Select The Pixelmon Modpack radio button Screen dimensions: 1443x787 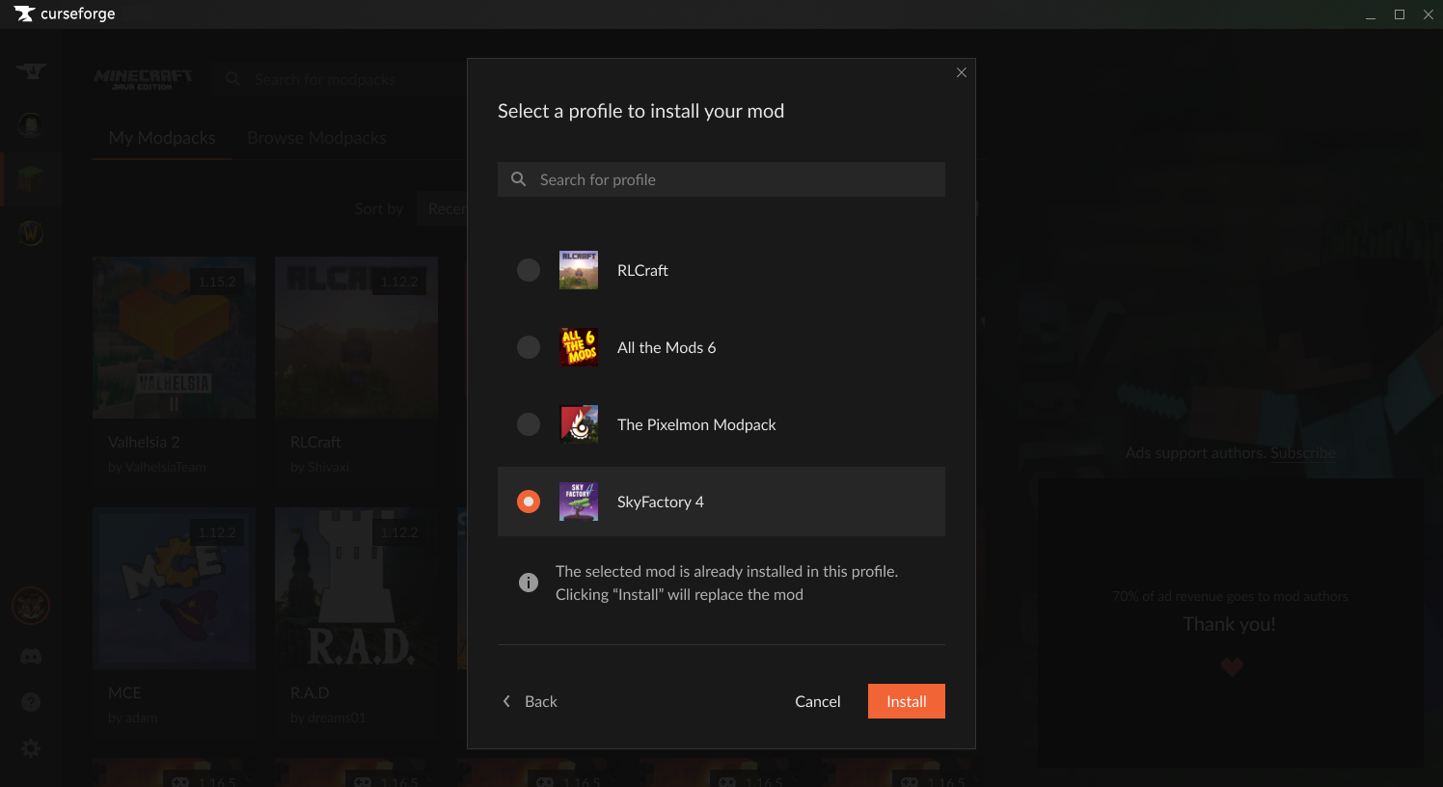[x=529, y=424]
